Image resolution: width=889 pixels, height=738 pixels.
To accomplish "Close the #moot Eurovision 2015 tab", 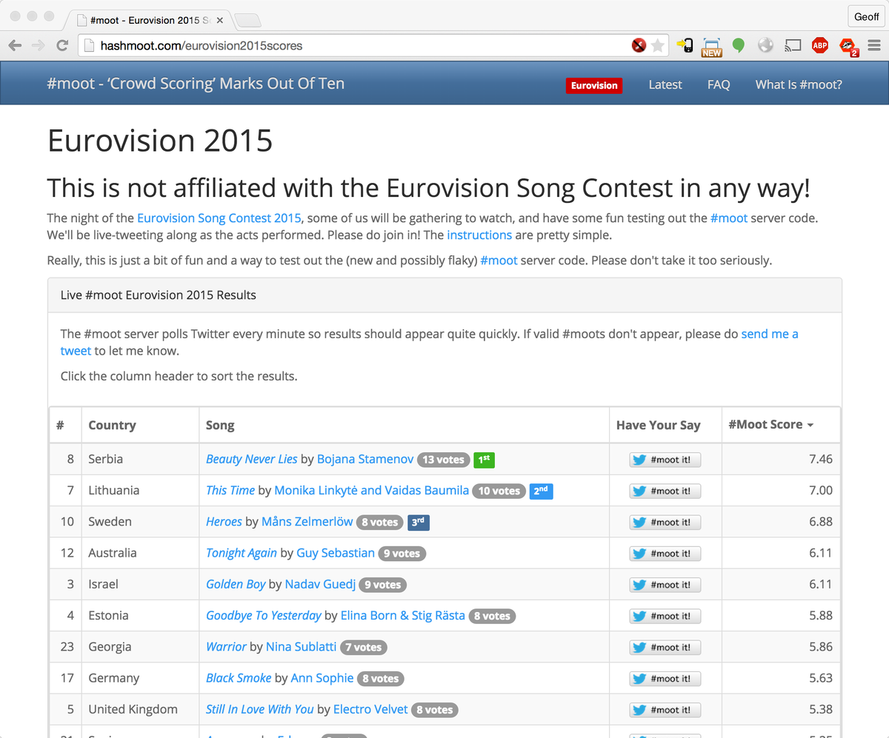I will (219, 20).
